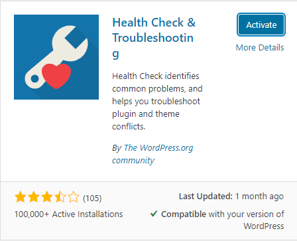Select the half-filled fourth rating star
This screenshot has height=241, width=297.
[60, 197]
